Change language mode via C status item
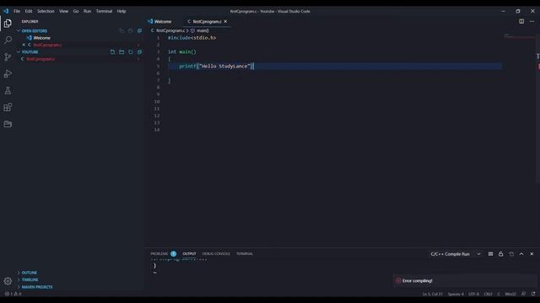This screenshot has height=303, width=540. (499, 294)
